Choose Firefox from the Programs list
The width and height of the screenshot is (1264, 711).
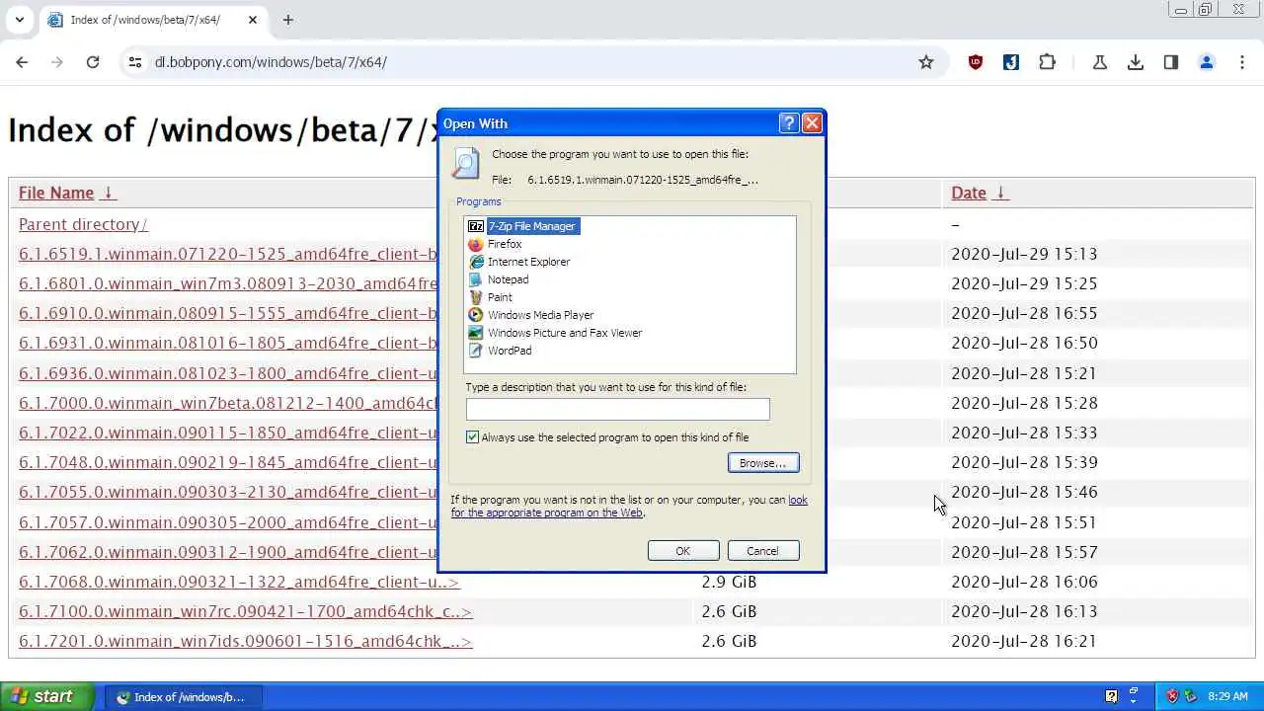(x=495, y=244)
